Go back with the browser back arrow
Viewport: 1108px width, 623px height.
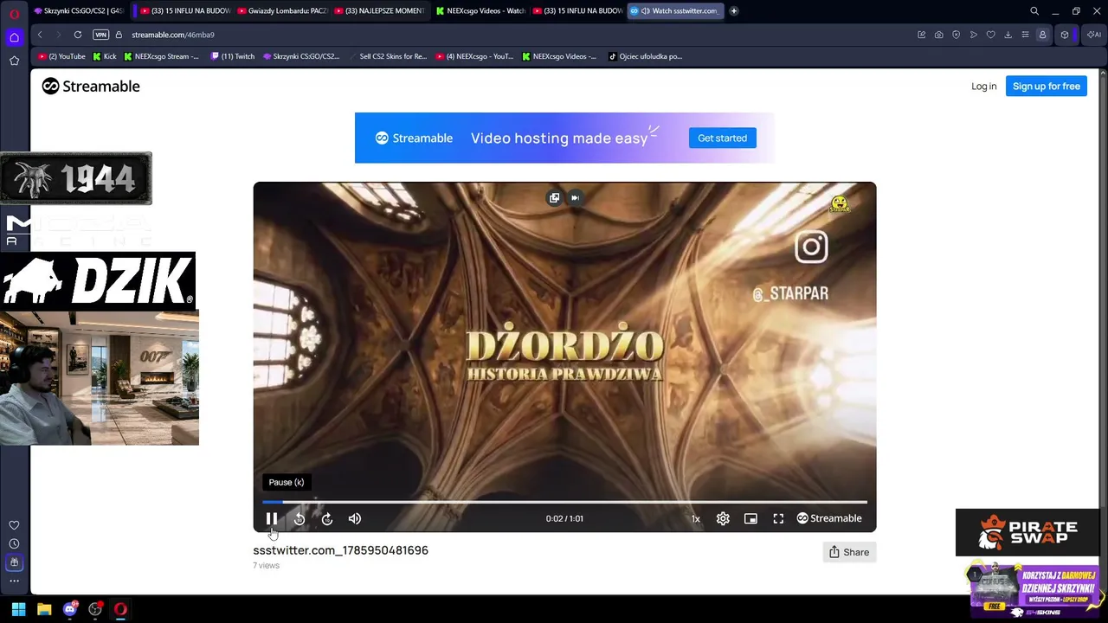click(40, 35)
